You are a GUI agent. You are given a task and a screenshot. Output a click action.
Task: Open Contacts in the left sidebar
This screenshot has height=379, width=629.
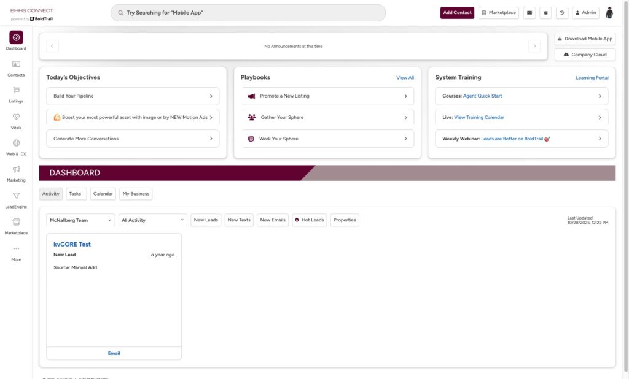[x=16, y=67]
